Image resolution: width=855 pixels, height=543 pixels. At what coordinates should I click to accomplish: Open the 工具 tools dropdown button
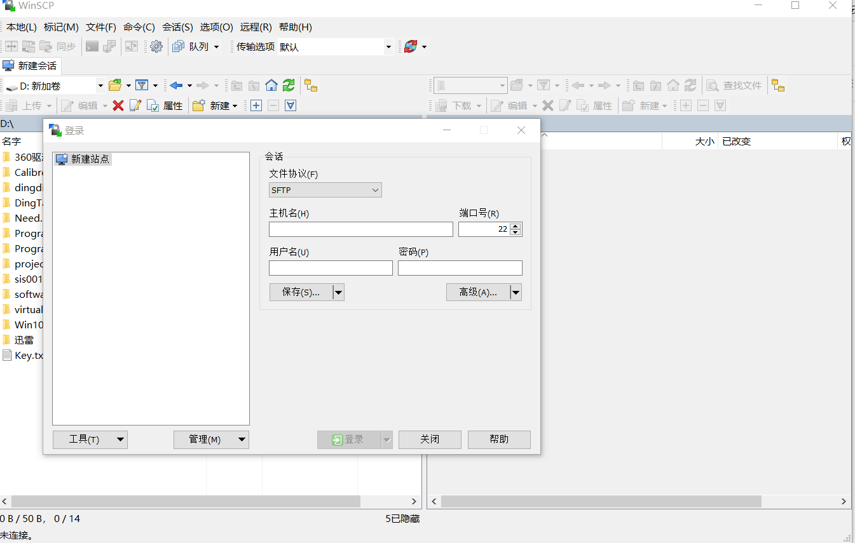[90, 439]
